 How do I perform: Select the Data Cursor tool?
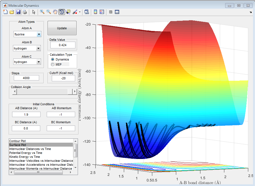click(x=68, y=12)
